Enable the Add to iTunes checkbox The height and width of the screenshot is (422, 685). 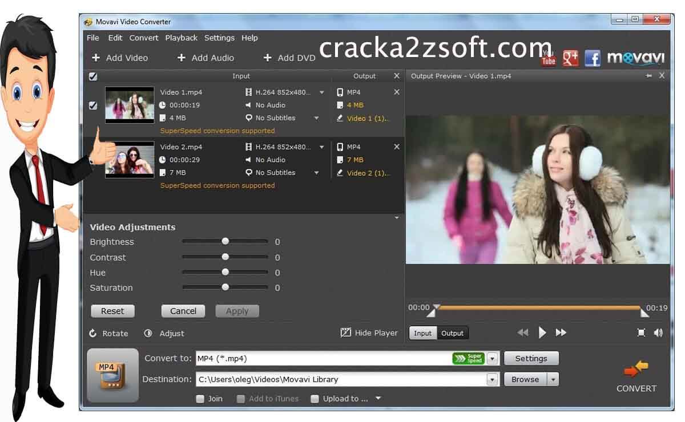click(241, 399)
